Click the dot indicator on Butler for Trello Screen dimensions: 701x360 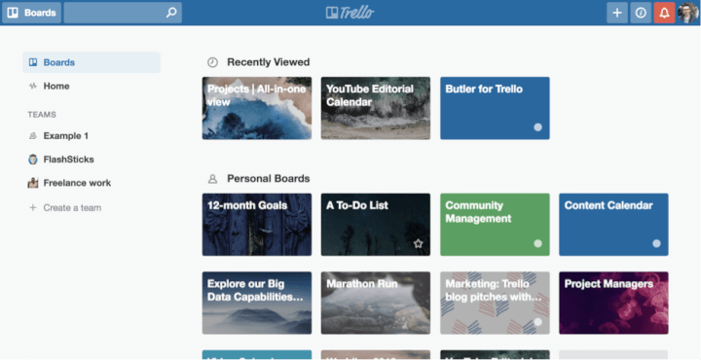(x=537, y=127)
